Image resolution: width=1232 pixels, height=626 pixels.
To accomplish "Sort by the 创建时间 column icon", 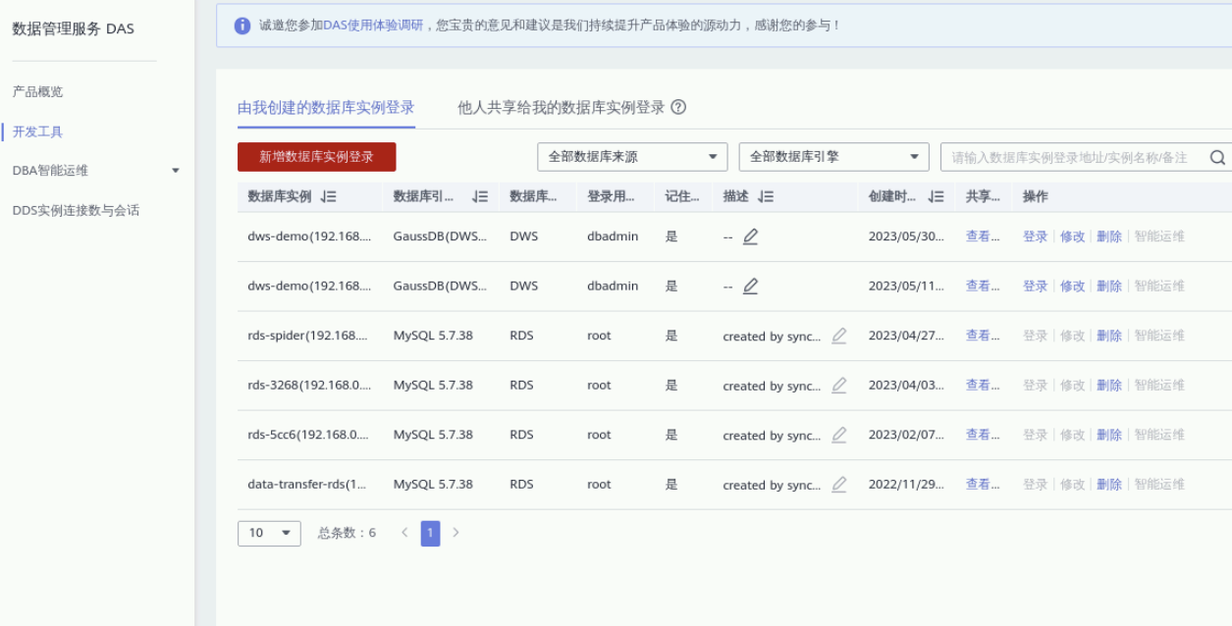I will coord(937,196).
